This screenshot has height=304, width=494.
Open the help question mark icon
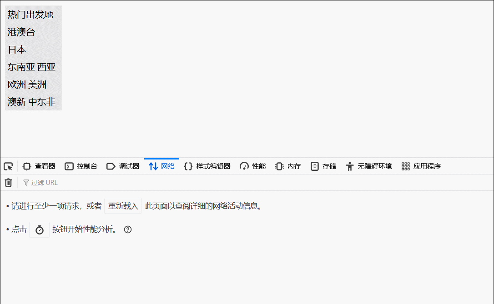coord(128,229)
